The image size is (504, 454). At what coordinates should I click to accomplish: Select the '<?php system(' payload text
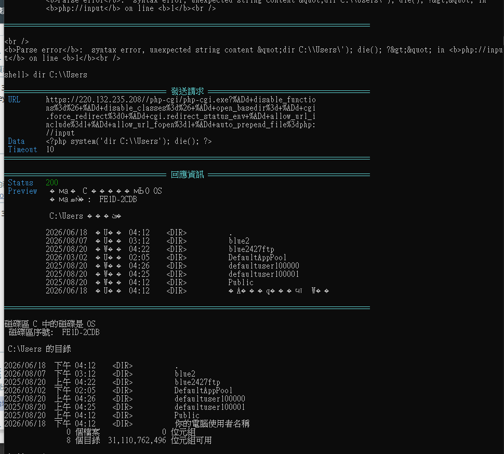128,141
